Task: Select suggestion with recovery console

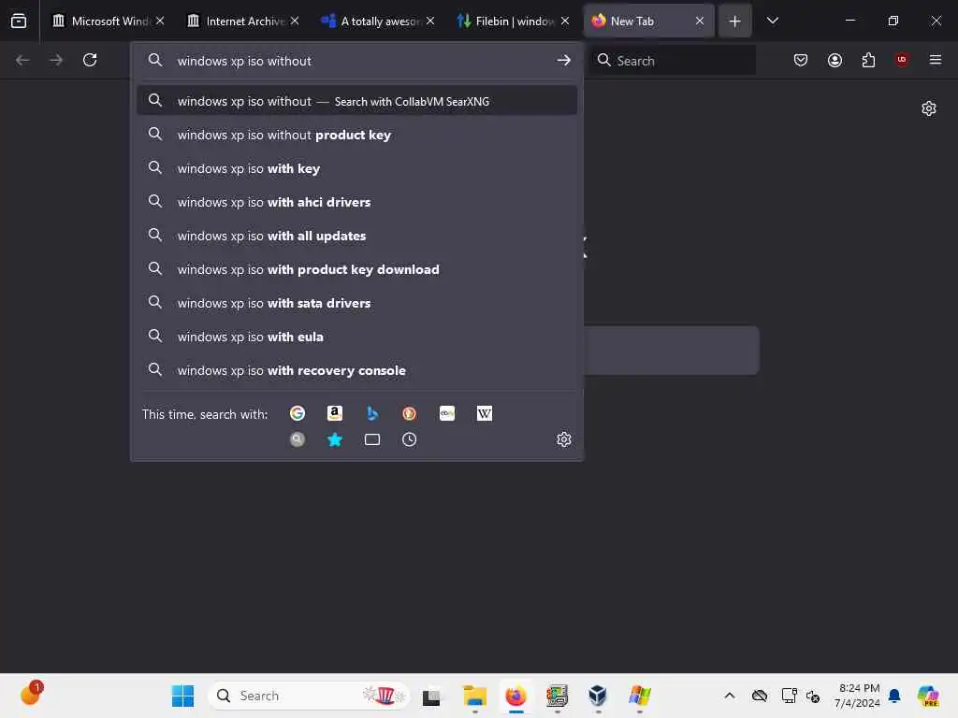Action: [x=356, y=370]
